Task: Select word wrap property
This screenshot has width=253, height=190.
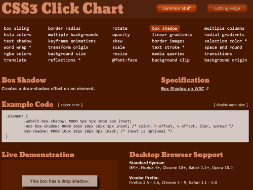Action: (18, 47)
